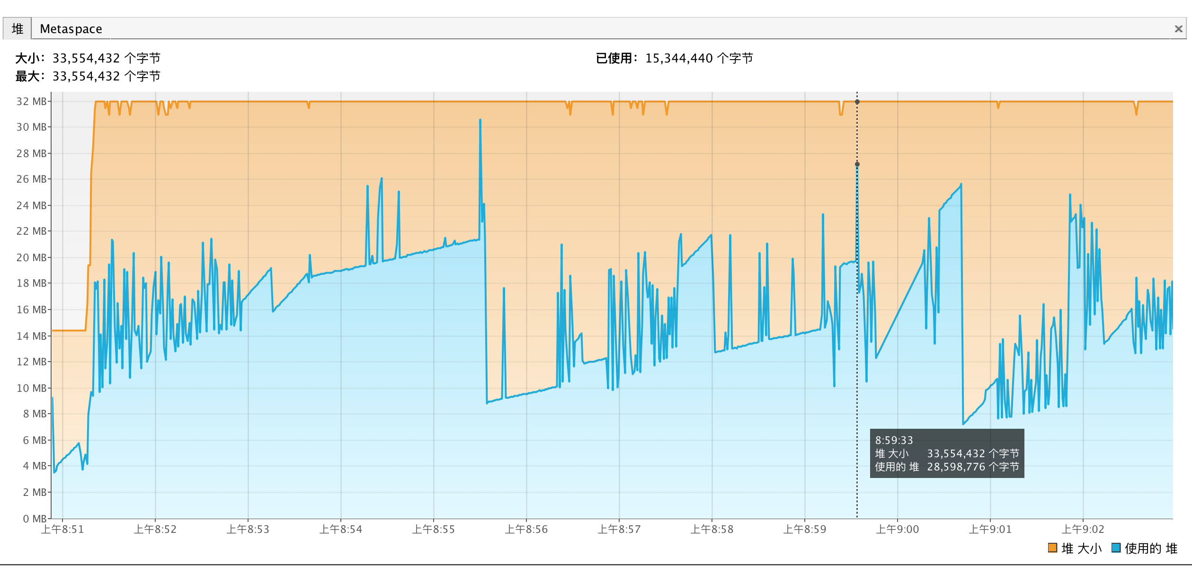Screen dimensions: 1192x566
Task: Click the 28 MB axis label
Action: coord(32,153)
